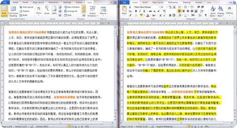The height and width of the screenshot is (128, 237).
Task: Open Insert tab in right window
Action: [x=145, y=2]
